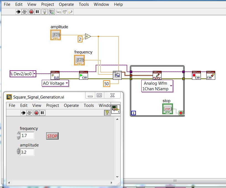The width and height of the screenshot is (226, 188).
Task: Select the Run Continuously toolbar icon
Action: 24,12
